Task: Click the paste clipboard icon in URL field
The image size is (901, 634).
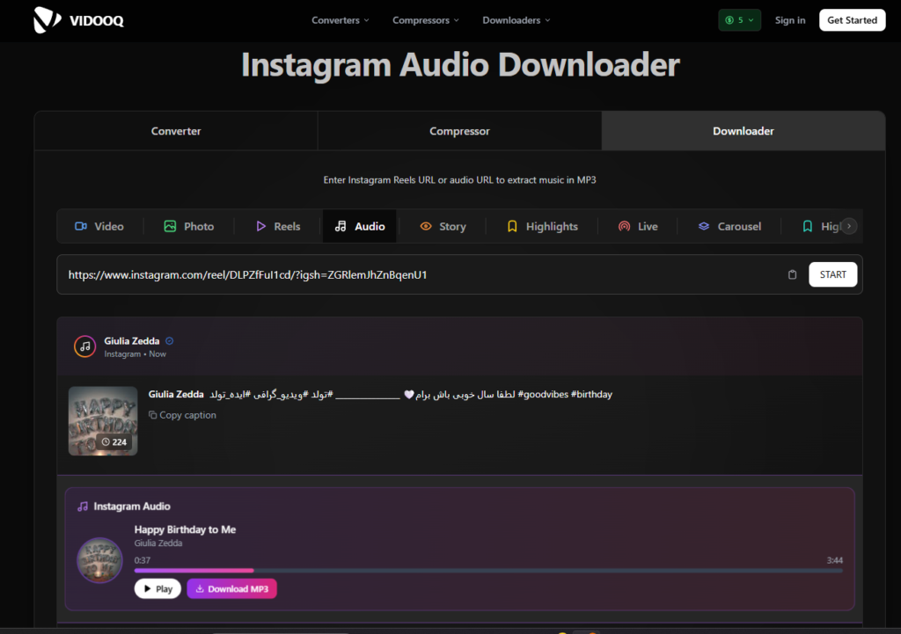Action: tap(792, 275)
